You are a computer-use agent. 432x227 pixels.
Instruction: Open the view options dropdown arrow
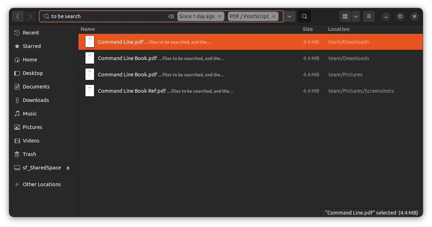coord(356,16)
